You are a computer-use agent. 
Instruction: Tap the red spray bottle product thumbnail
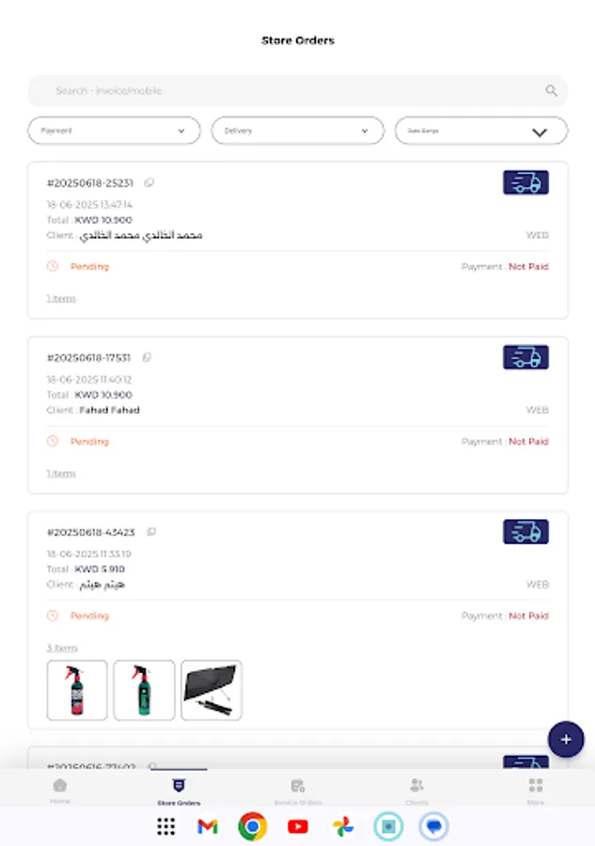(76, 690)
